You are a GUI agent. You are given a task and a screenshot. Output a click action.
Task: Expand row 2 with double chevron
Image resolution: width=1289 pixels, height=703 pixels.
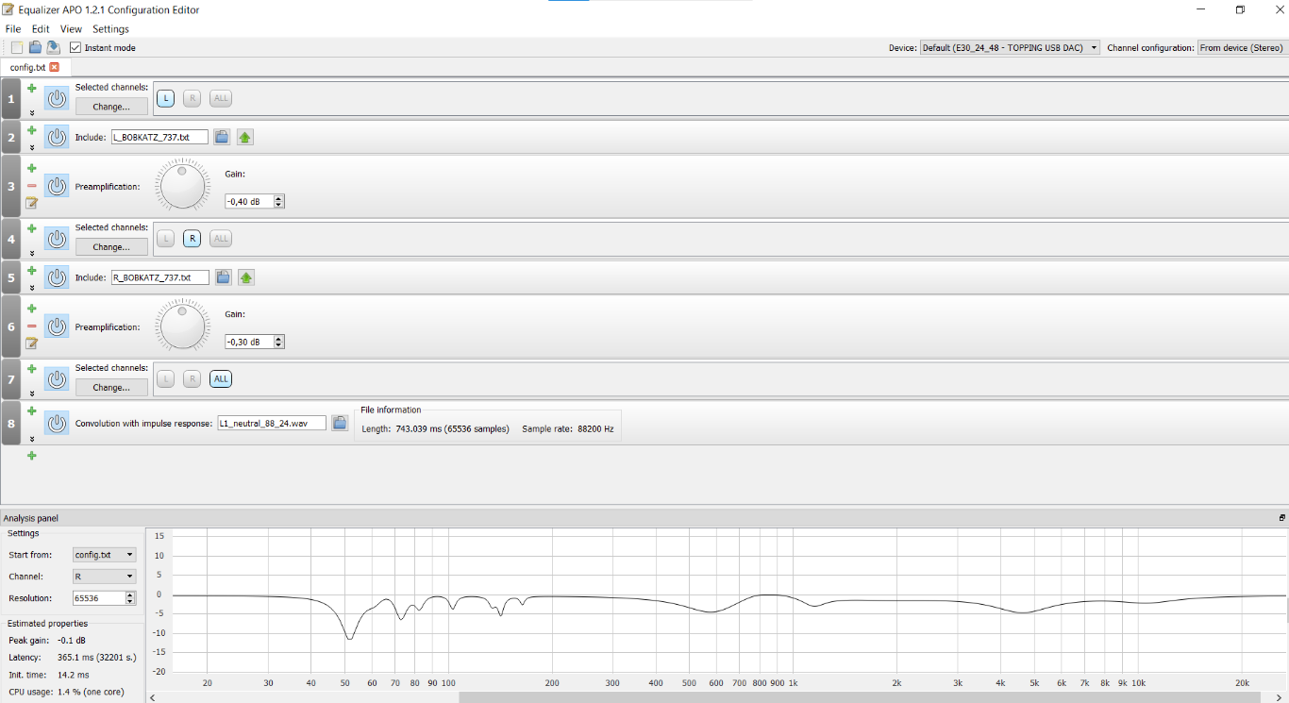click(x=31, y=147)
